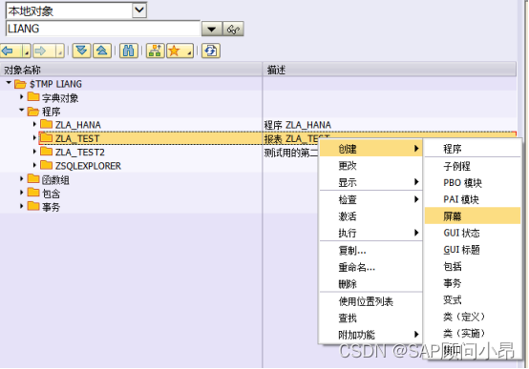The width and height of the screenshot is (529, 369).
Task: Click the glasses display icon beside LIANG
Action: tap(233, 29)
